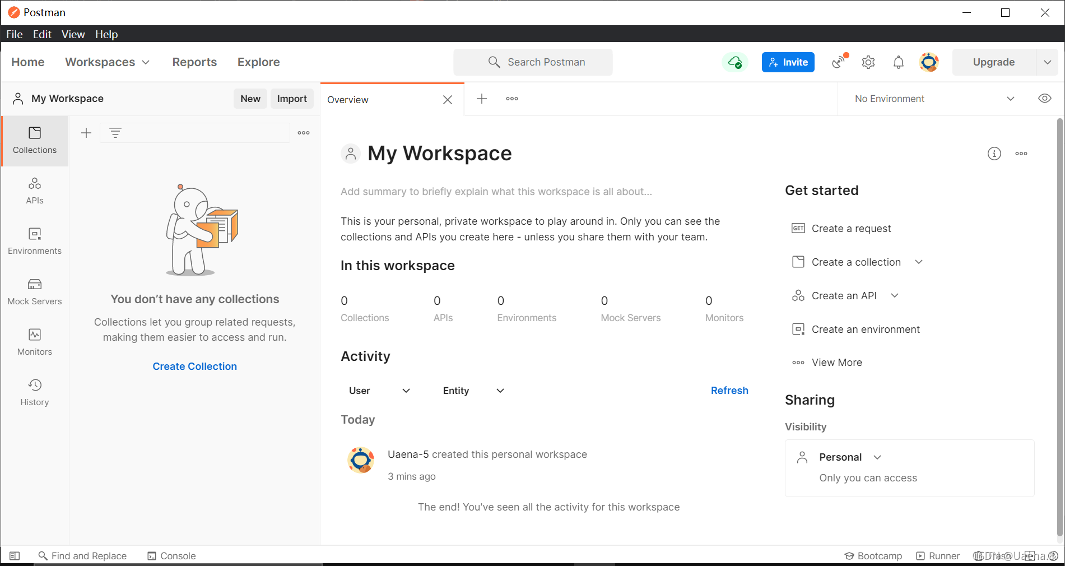Change the Personal visibility dropdown
The height and width of the screenshot is (566, 1065).
(x=850, y=457)
